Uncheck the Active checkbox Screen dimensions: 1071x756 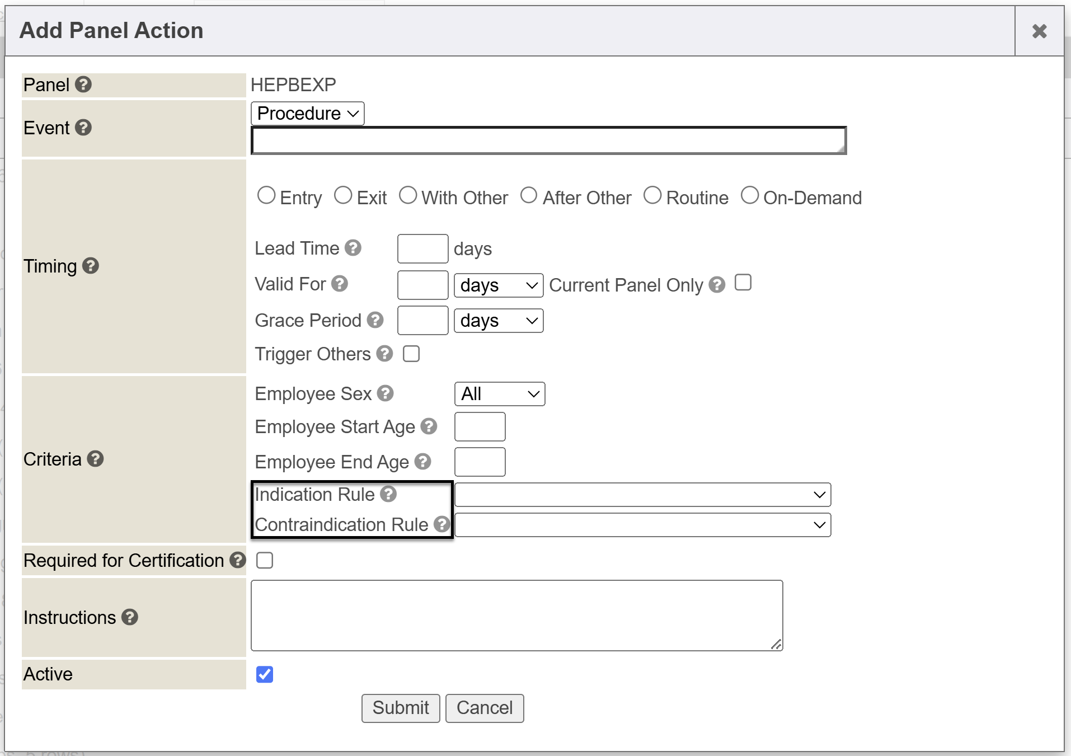[265, 674]
